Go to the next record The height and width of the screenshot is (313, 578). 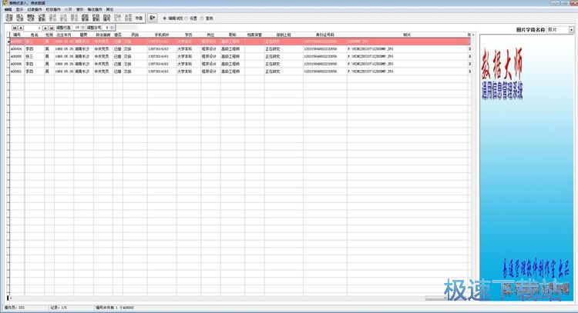point(45,28)
